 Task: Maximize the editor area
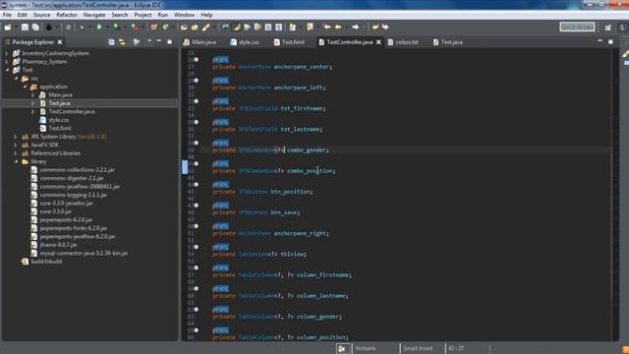610,41
